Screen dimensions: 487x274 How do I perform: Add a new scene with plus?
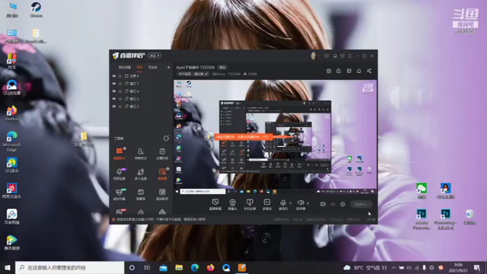[x=169, y=67]
